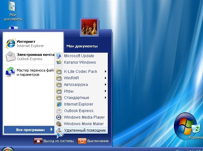Choose Стандартные in the programs menu
Viewport: 203px width, 151px height.
tap(81, 98)
